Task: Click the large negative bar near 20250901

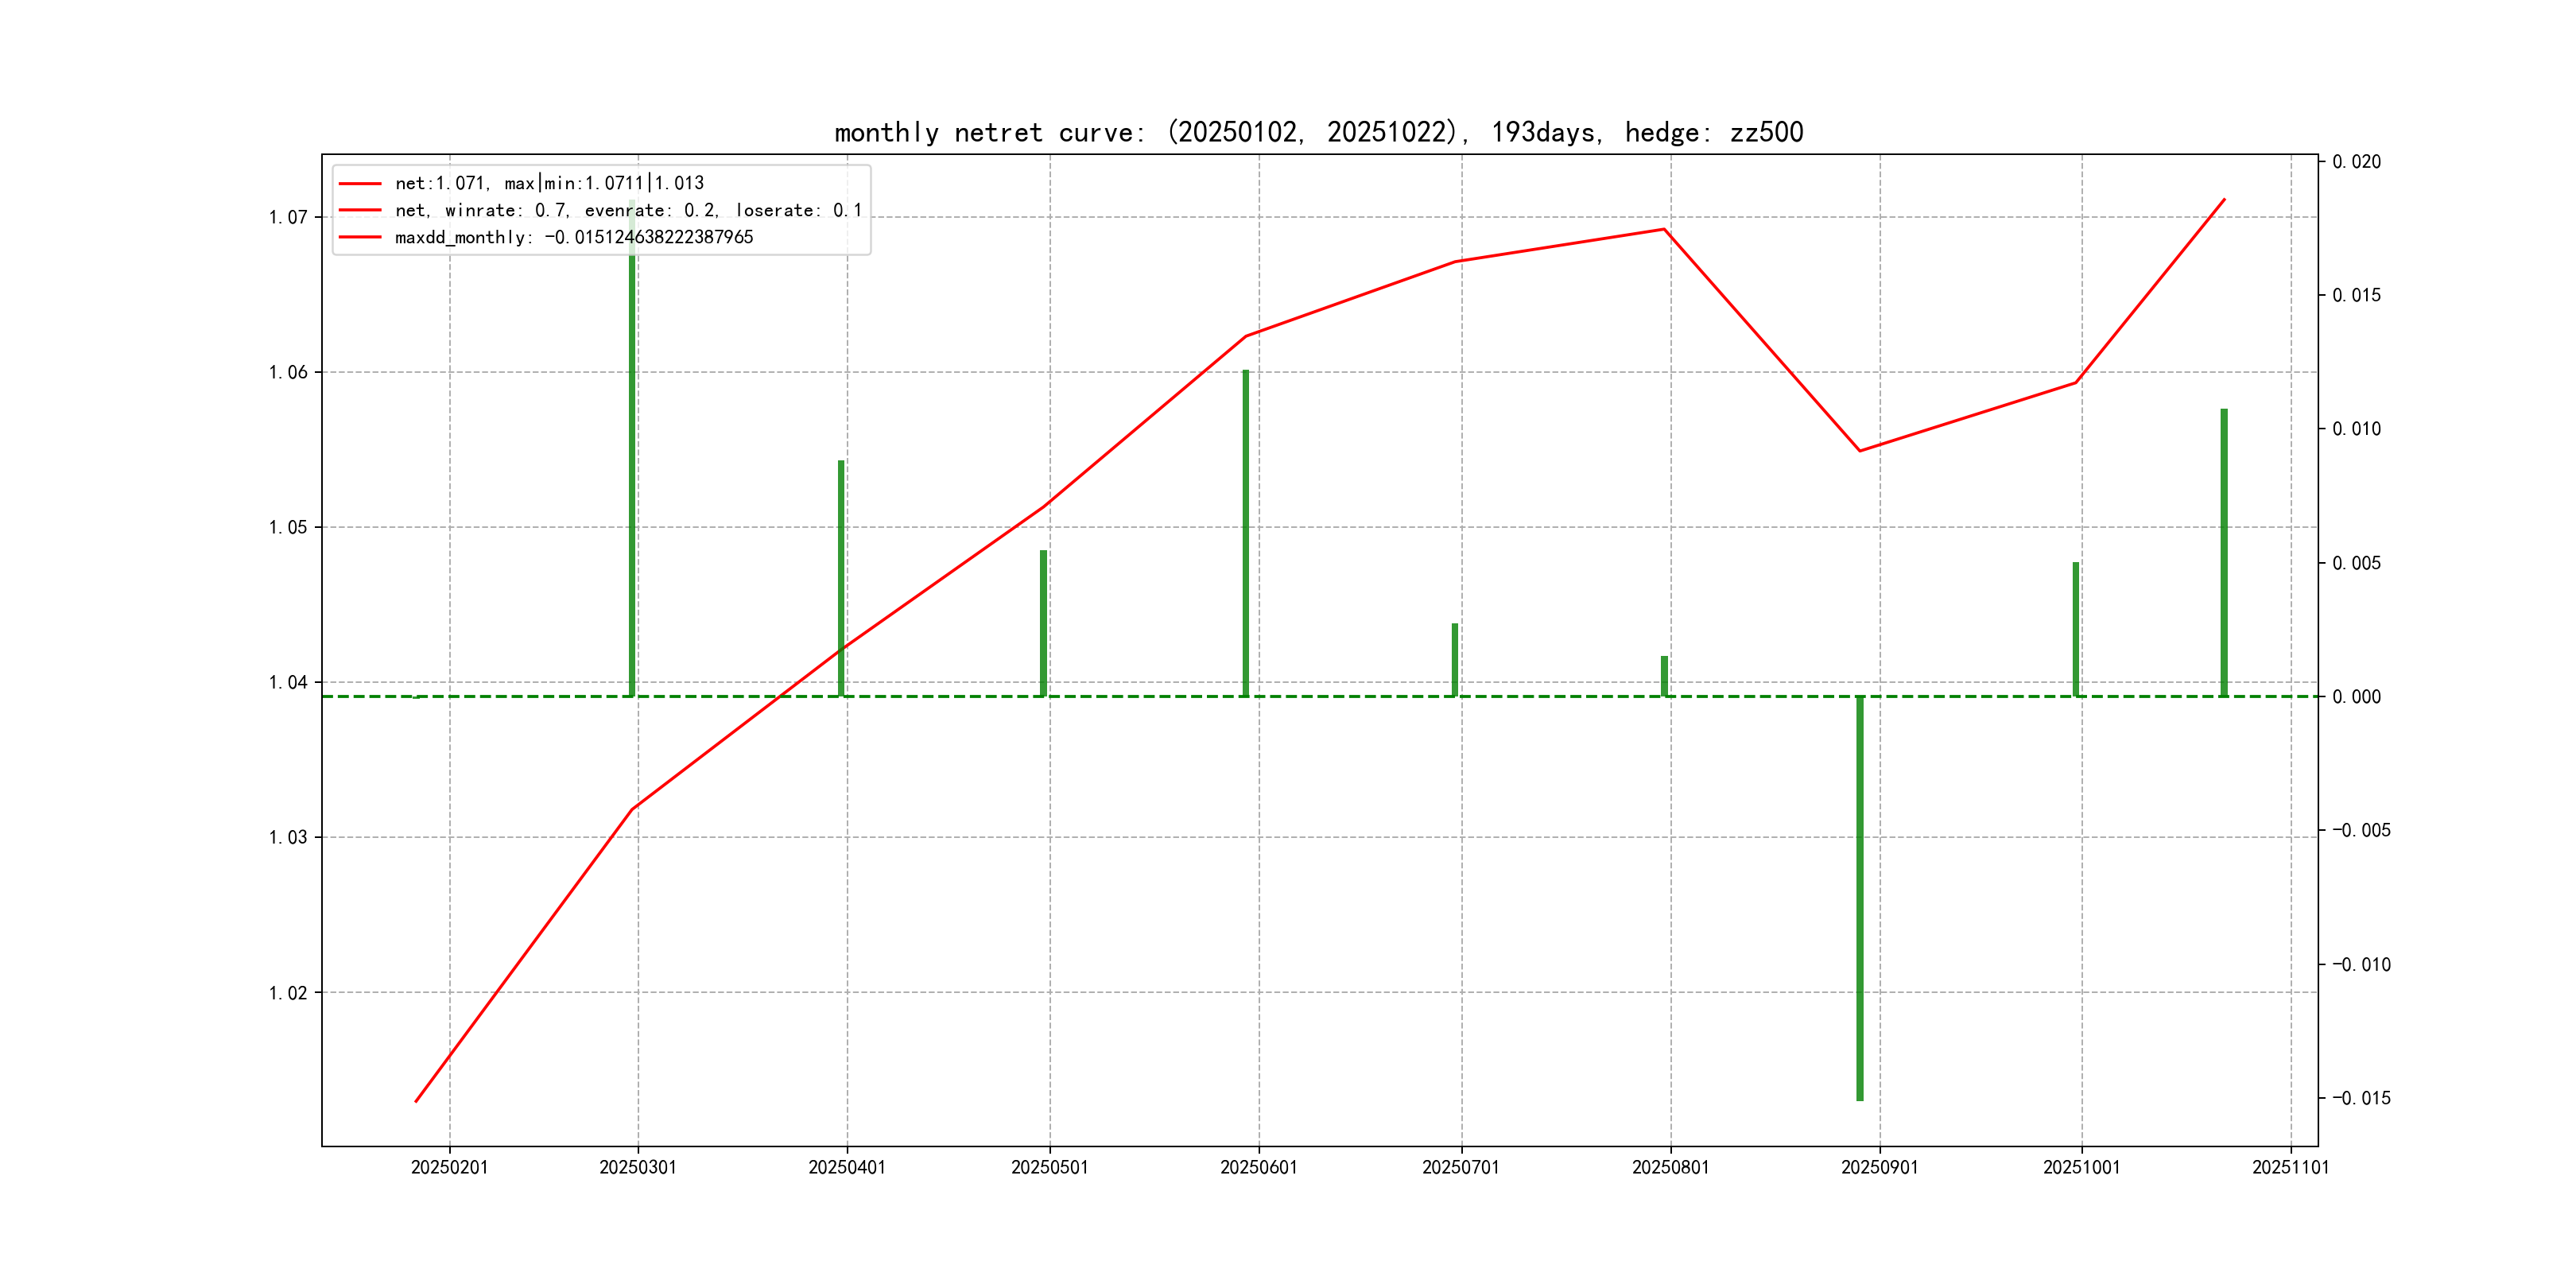Action: tap(1860, 900)
